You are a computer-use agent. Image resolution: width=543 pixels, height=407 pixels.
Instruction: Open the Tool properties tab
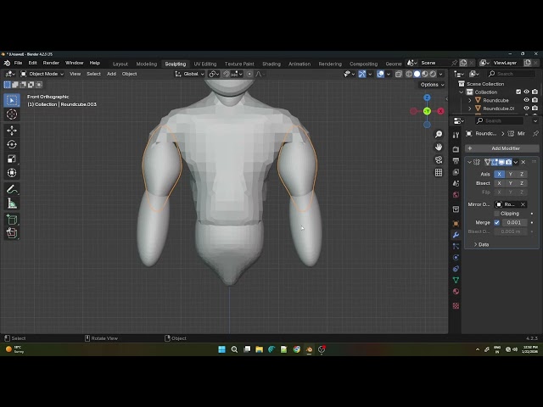pos(456,136)
